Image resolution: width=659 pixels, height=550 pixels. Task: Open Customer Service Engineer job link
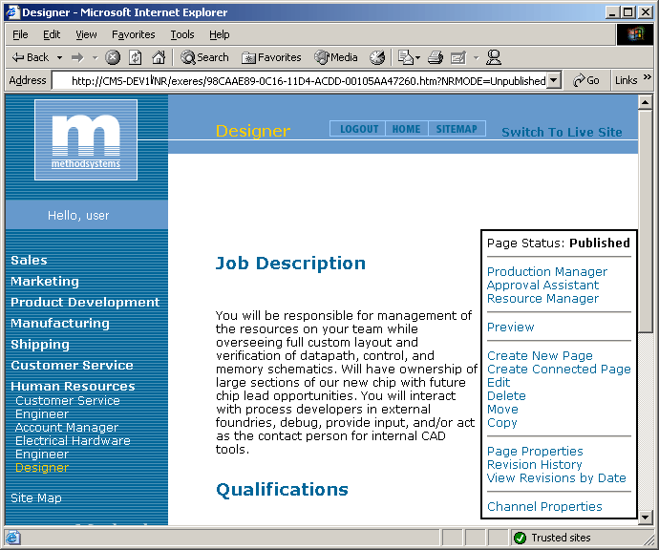click(68, 407)
